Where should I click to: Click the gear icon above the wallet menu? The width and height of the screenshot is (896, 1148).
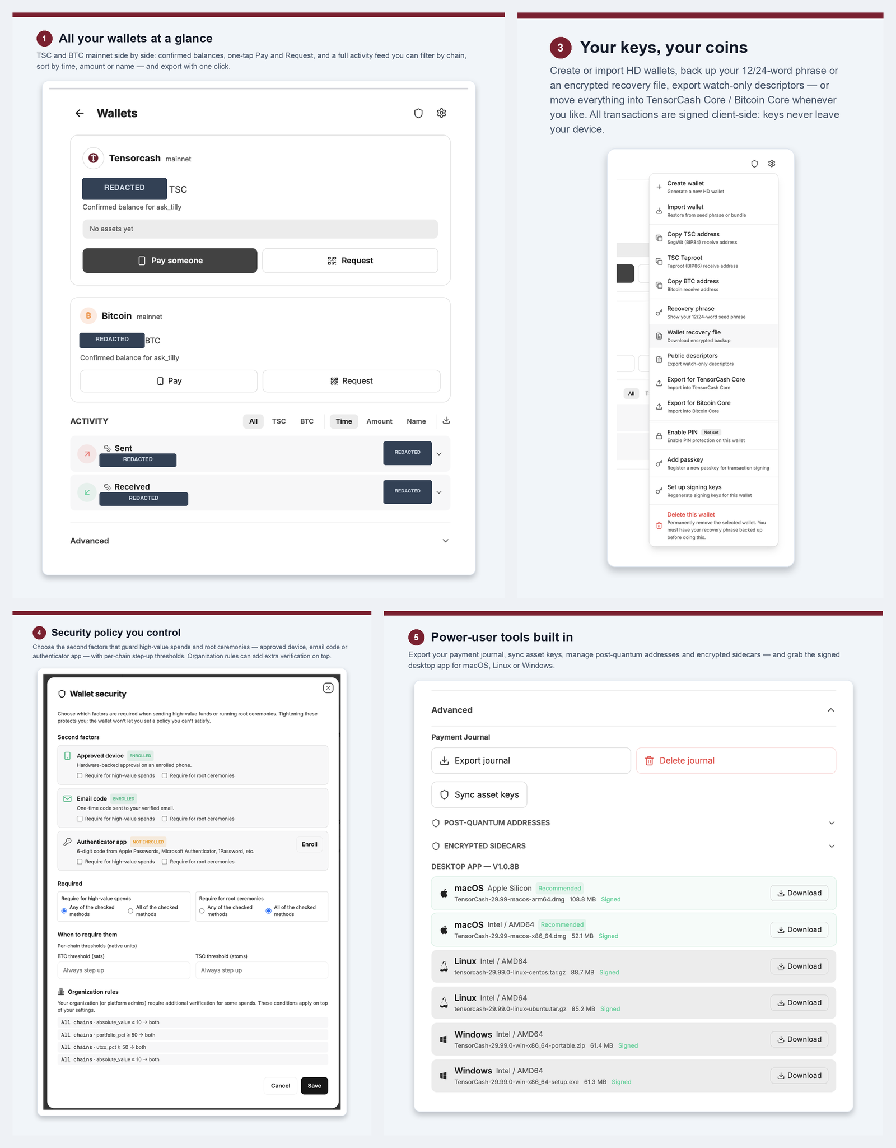[x=772, y=164]
